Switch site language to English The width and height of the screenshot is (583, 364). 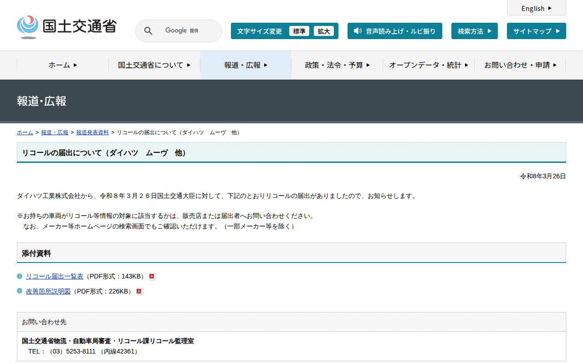point(536,8)
